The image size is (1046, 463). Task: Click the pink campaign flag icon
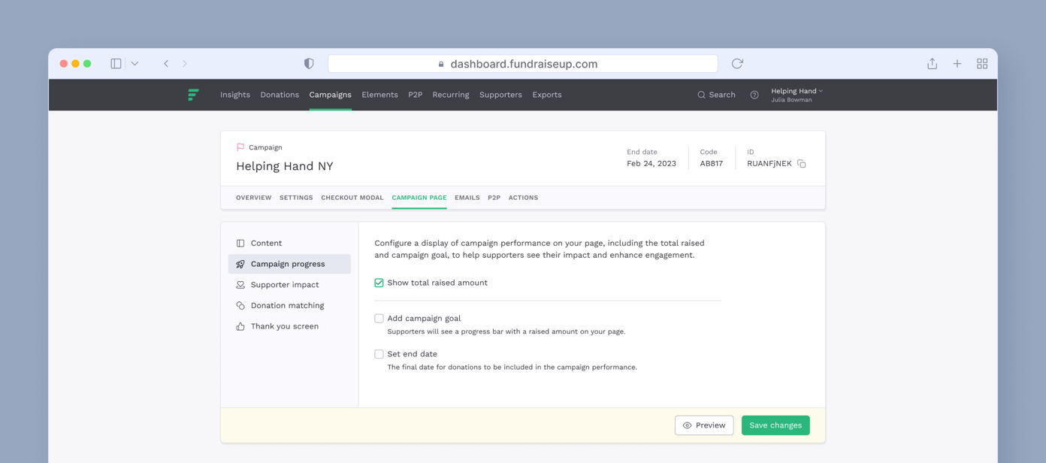[240, 146]
